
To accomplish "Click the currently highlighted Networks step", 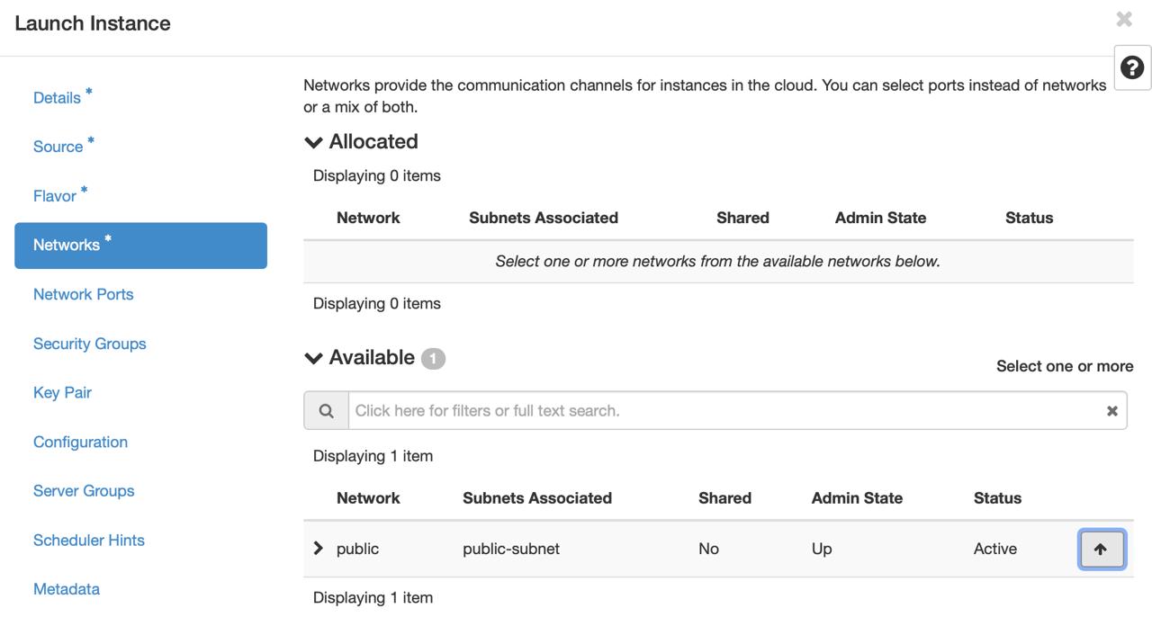I will [67, 245].
